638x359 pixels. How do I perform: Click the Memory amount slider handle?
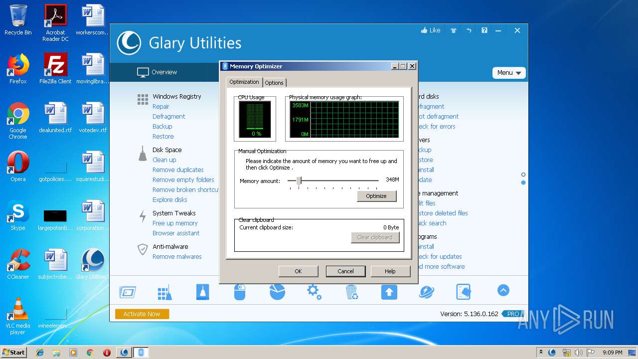[299, 180]
